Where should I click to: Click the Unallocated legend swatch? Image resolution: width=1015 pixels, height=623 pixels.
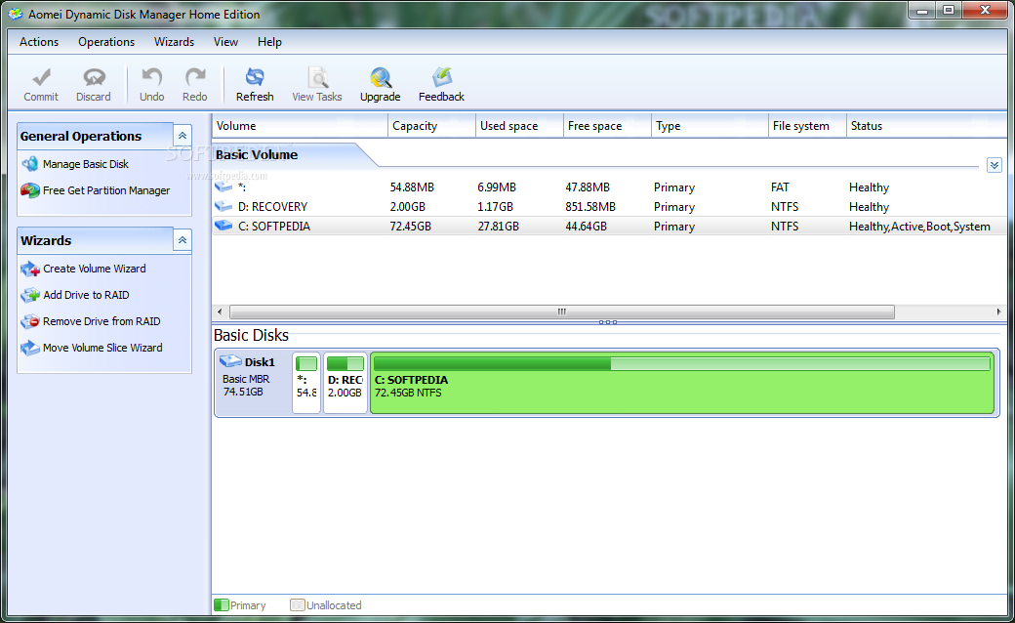298,604
